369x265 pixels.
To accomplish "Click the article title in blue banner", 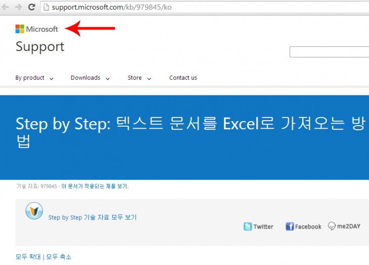I will tap(191, 132).
